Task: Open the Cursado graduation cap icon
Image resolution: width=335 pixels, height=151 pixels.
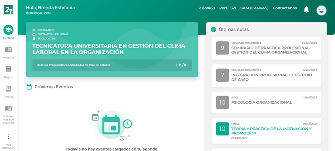Action: click(8, 30)
